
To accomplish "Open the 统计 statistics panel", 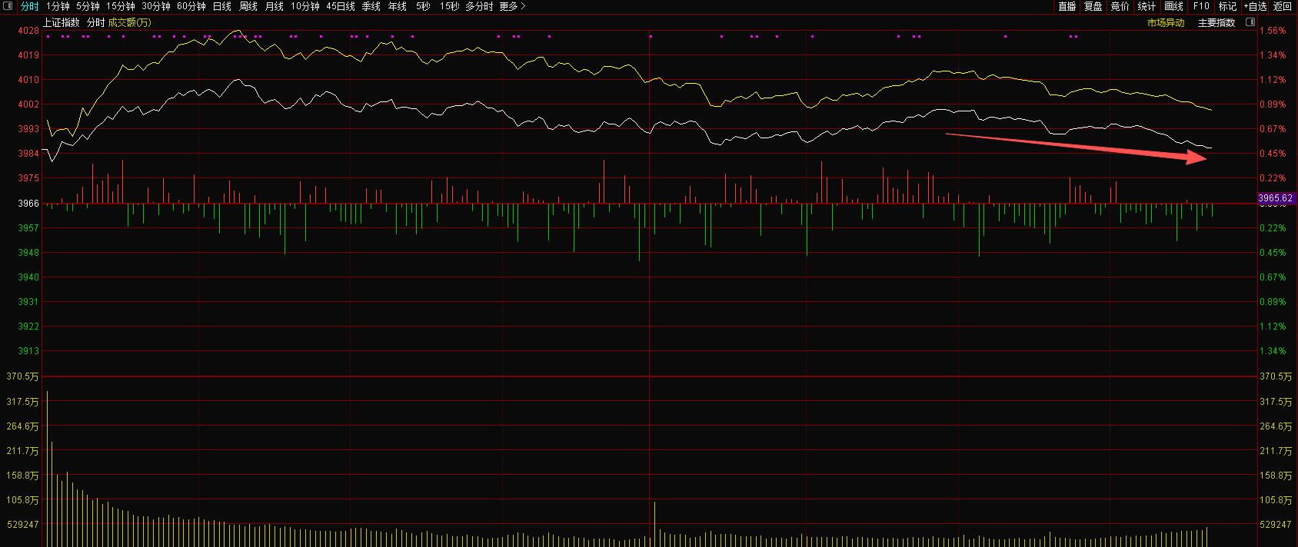I will (1147, 6).
